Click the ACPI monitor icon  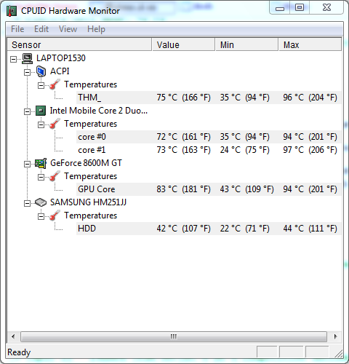point(41,71)
